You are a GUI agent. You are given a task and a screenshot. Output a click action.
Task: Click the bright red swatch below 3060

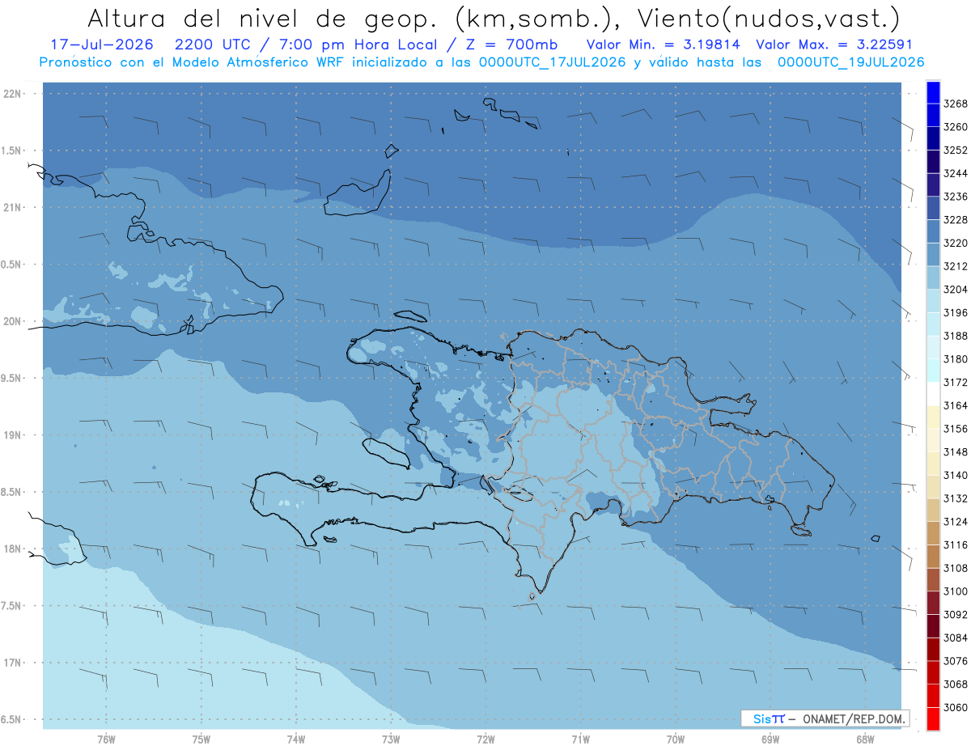933,718
